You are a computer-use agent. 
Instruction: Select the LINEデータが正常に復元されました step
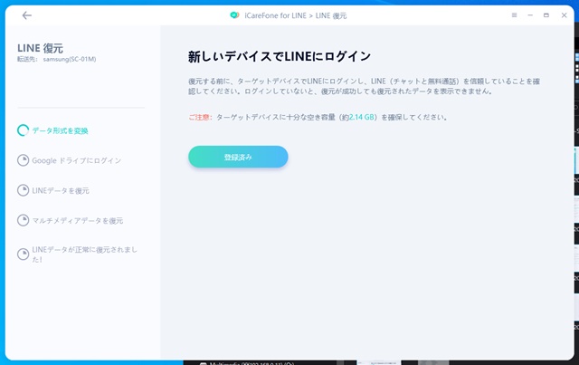coord(84,255)
